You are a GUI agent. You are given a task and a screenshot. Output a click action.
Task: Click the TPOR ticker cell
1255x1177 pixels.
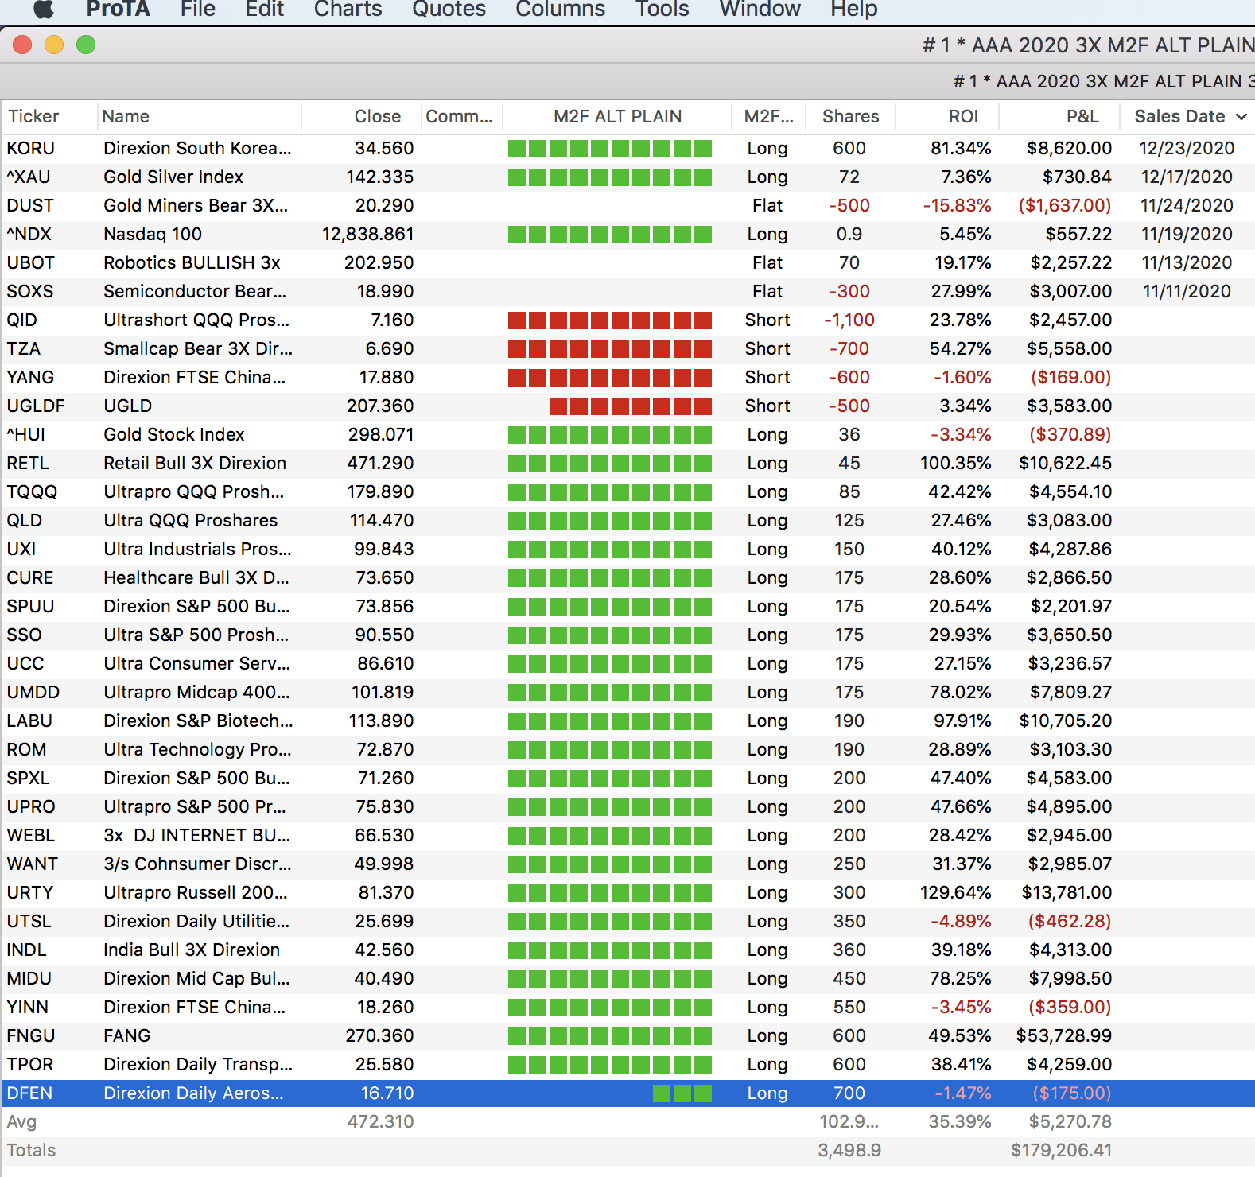click(30, 1064)
